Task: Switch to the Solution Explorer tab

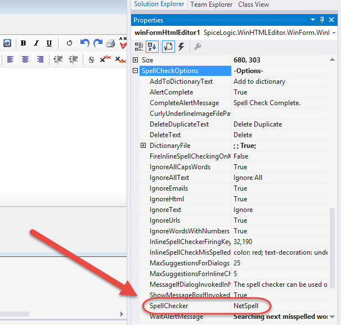Action: pyautogui.click(x=159, y=4)
